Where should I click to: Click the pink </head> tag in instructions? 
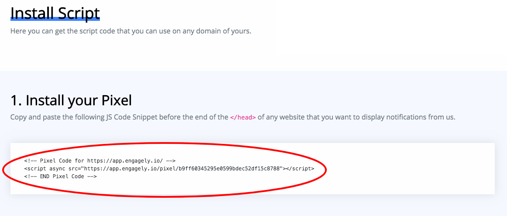click(243, 117)
